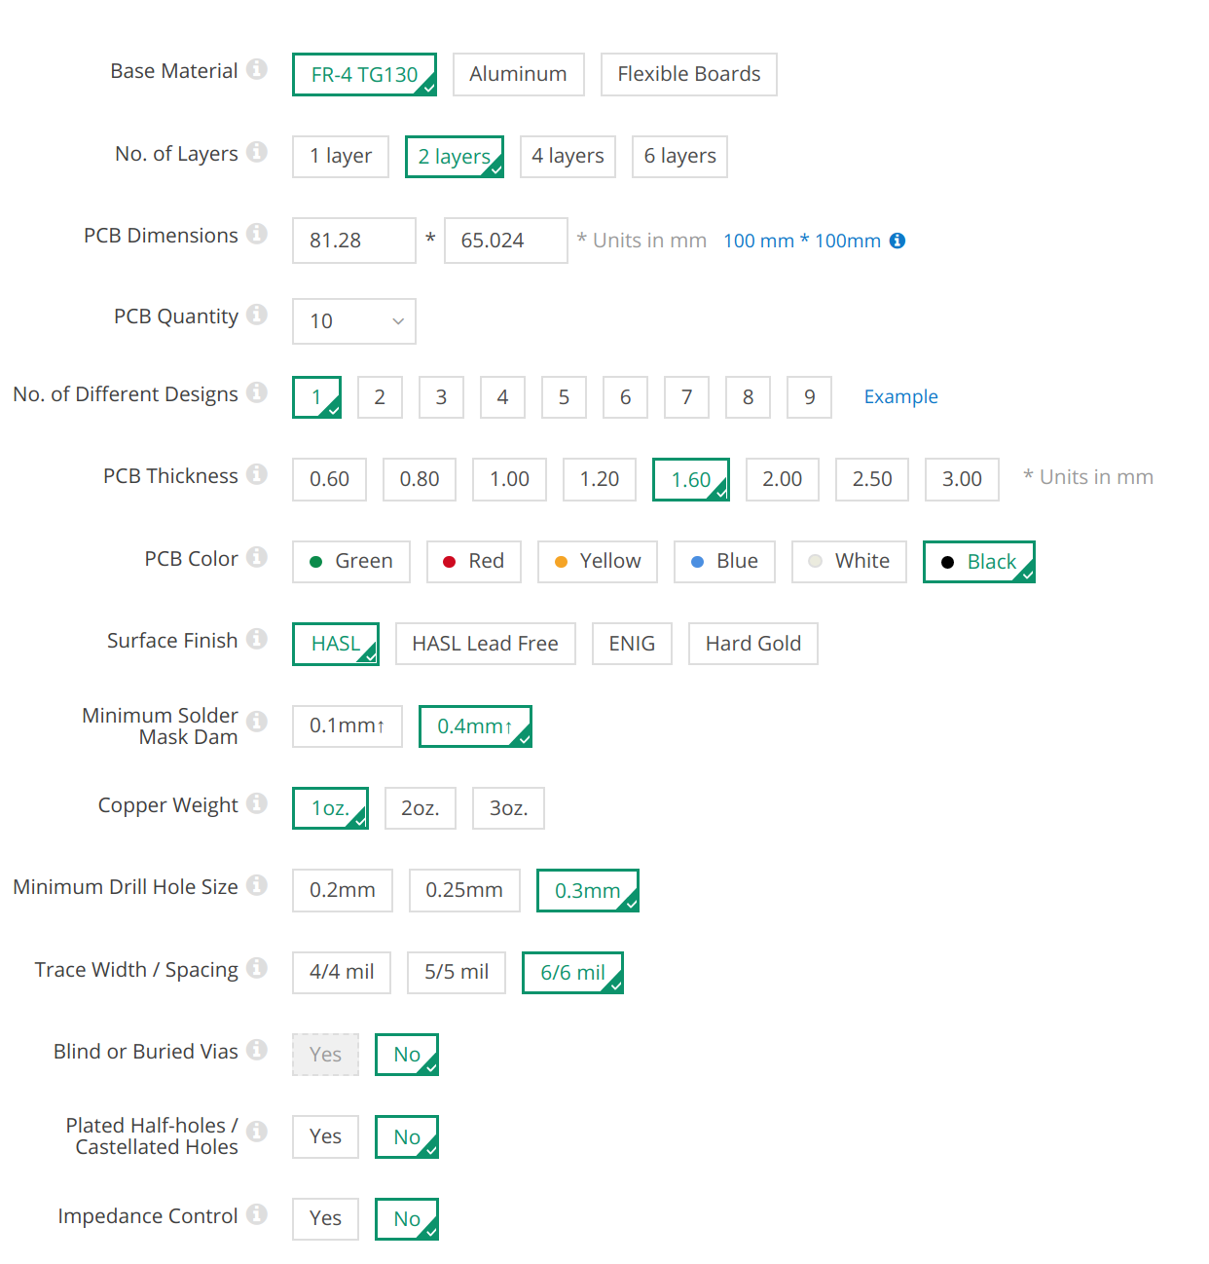Show help for Surface Finish
Viewport: 1209px width, 1264px height.
coord(257,639)
